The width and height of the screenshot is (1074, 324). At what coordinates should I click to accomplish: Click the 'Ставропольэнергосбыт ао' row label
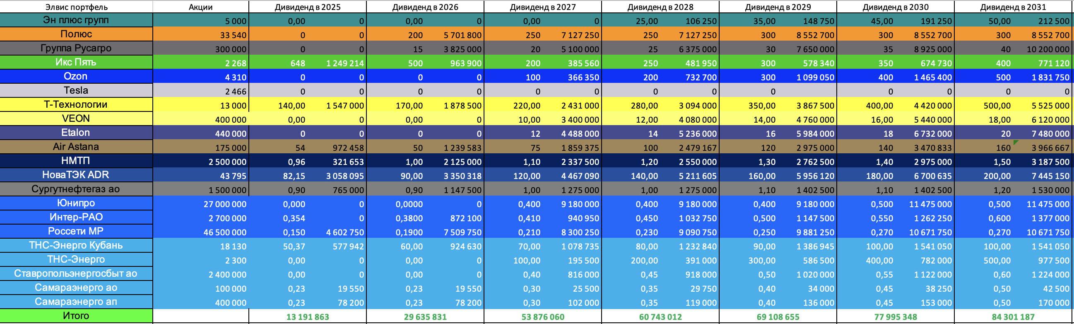76,273
